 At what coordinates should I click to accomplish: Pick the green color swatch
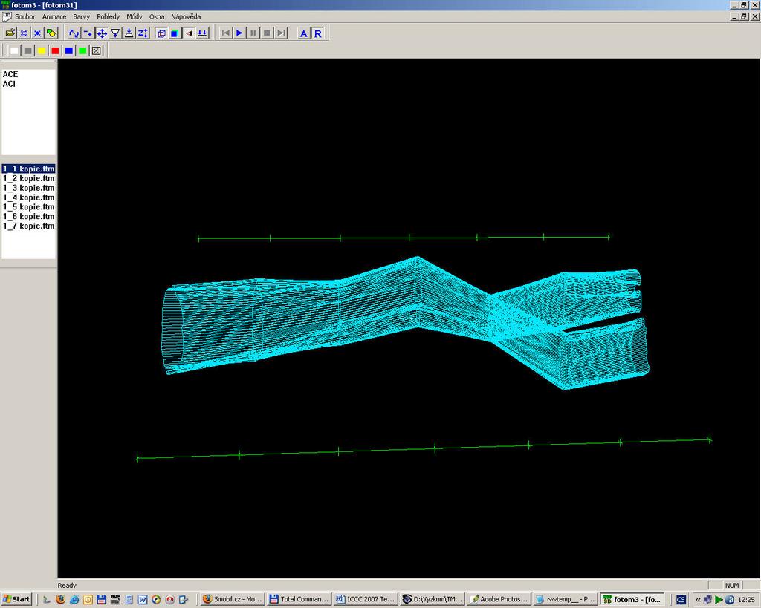point(83,50)
